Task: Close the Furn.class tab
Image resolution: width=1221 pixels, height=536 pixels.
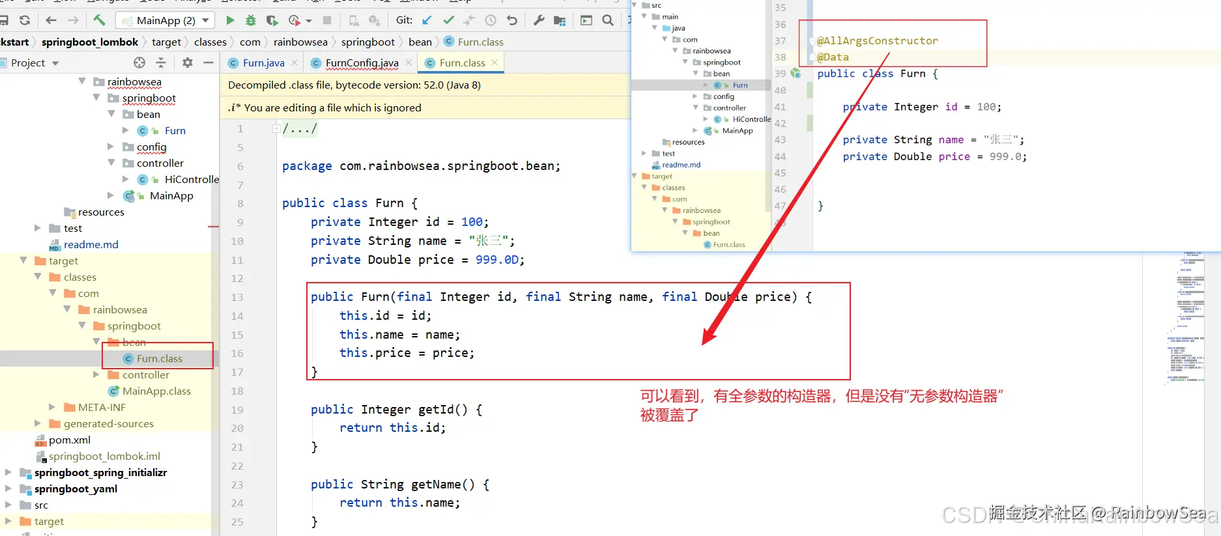Action: [x=495, y=63]
